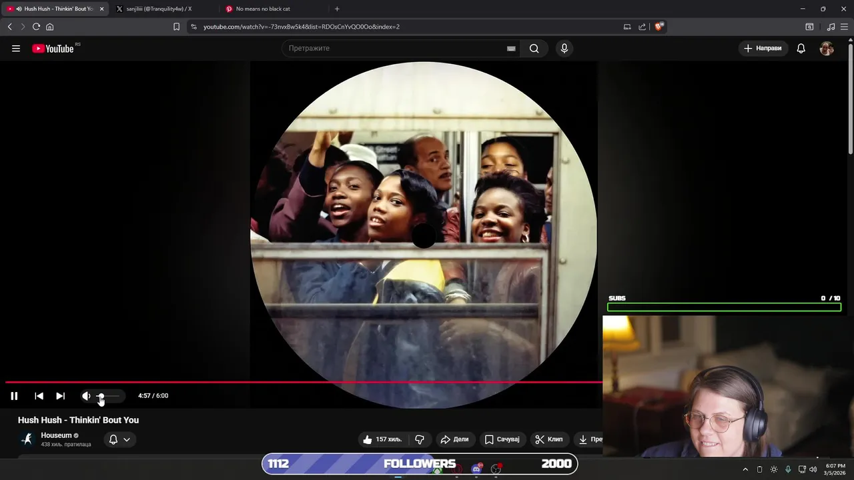Adjust the player volume slider
This screenshot has height=480, width=854.
click(108, 396)
